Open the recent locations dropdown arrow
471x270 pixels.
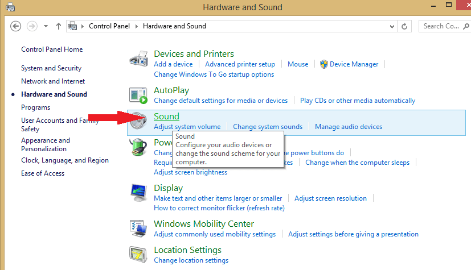[46, 26]
